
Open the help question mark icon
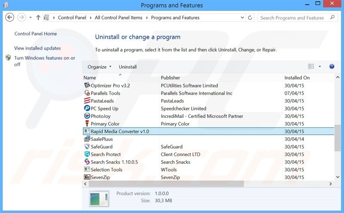pos(332,67)
